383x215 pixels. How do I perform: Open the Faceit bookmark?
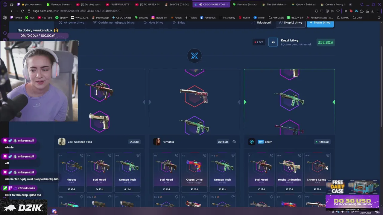tap(176, 18)
